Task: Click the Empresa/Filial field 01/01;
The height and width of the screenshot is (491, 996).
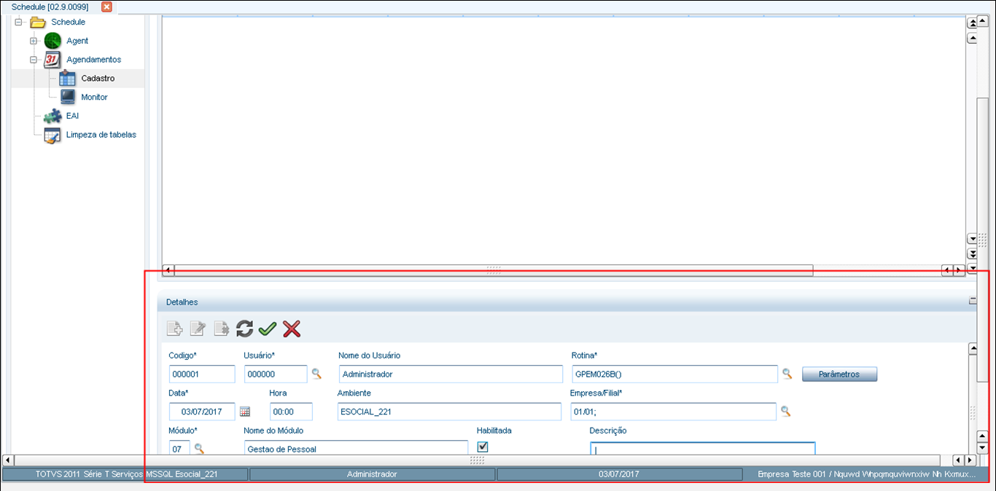Action: [674, 412]
